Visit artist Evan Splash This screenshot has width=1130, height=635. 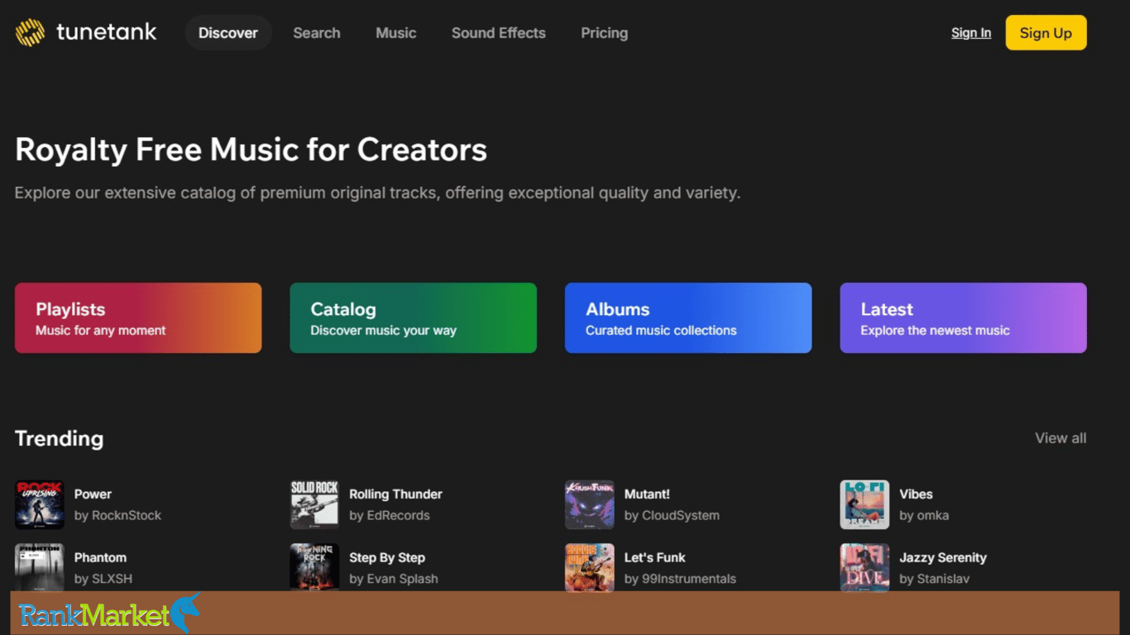click(x=402, y=579)
